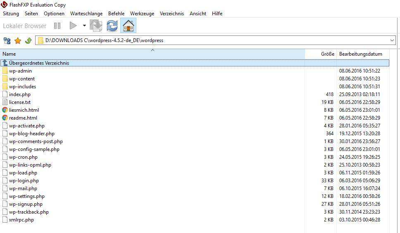Click date 08.06.2016 10:51:22 of wp-admin

360,71
